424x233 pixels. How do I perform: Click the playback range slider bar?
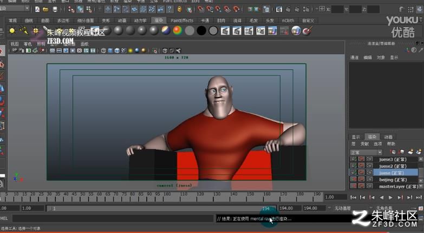(161, 209)
